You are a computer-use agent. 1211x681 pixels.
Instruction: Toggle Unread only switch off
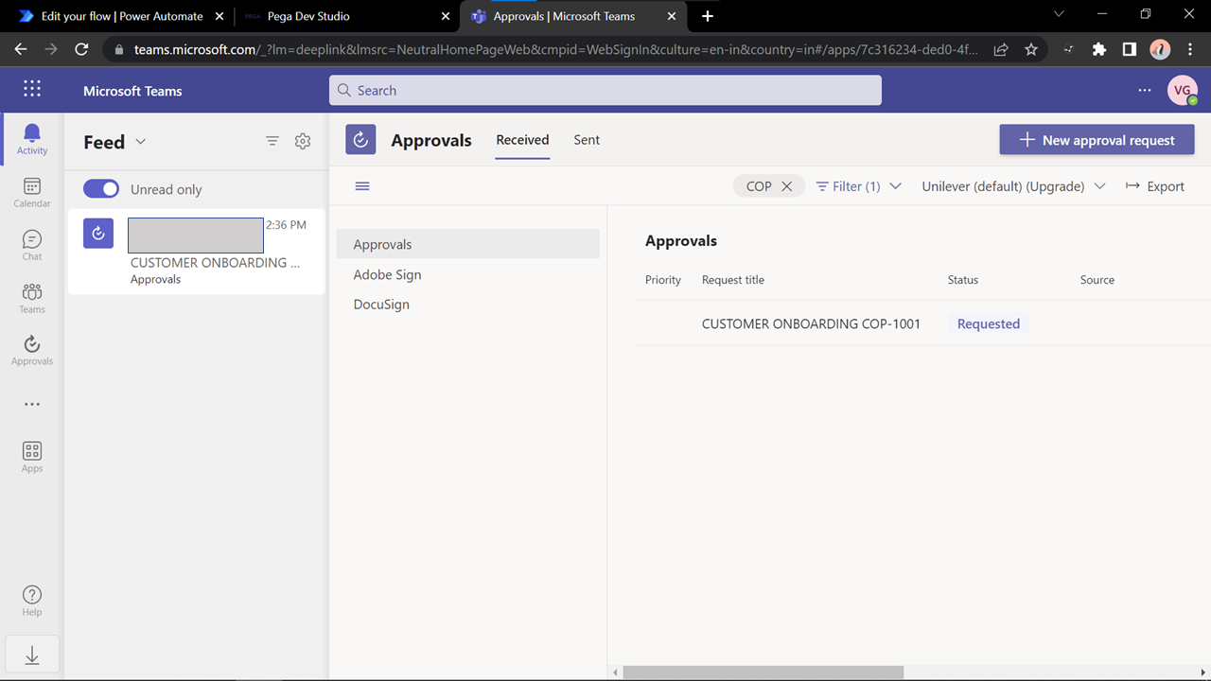click(x=101, y=189)
